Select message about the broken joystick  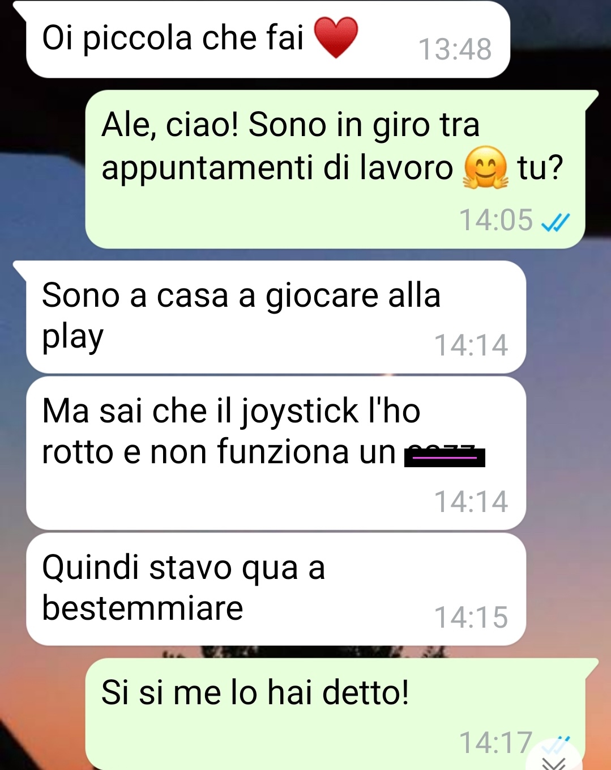tap(276, 454)
